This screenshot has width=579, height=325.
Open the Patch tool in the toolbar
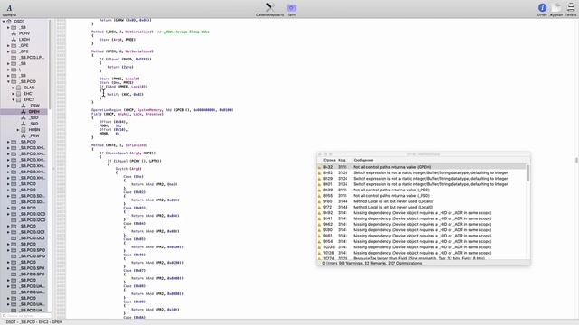point(291,7)
